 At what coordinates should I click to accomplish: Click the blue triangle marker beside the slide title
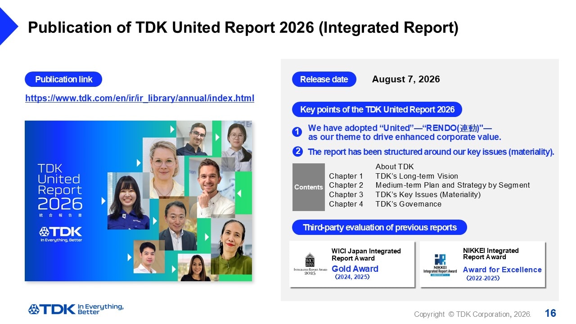coord(9,27)
